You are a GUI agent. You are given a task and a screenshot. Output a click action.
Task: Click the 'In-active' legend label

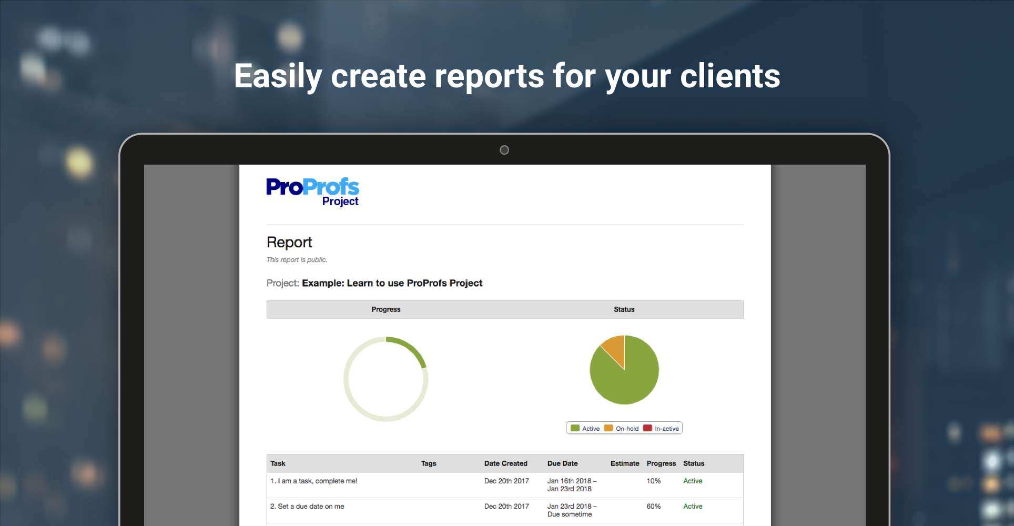667,429
